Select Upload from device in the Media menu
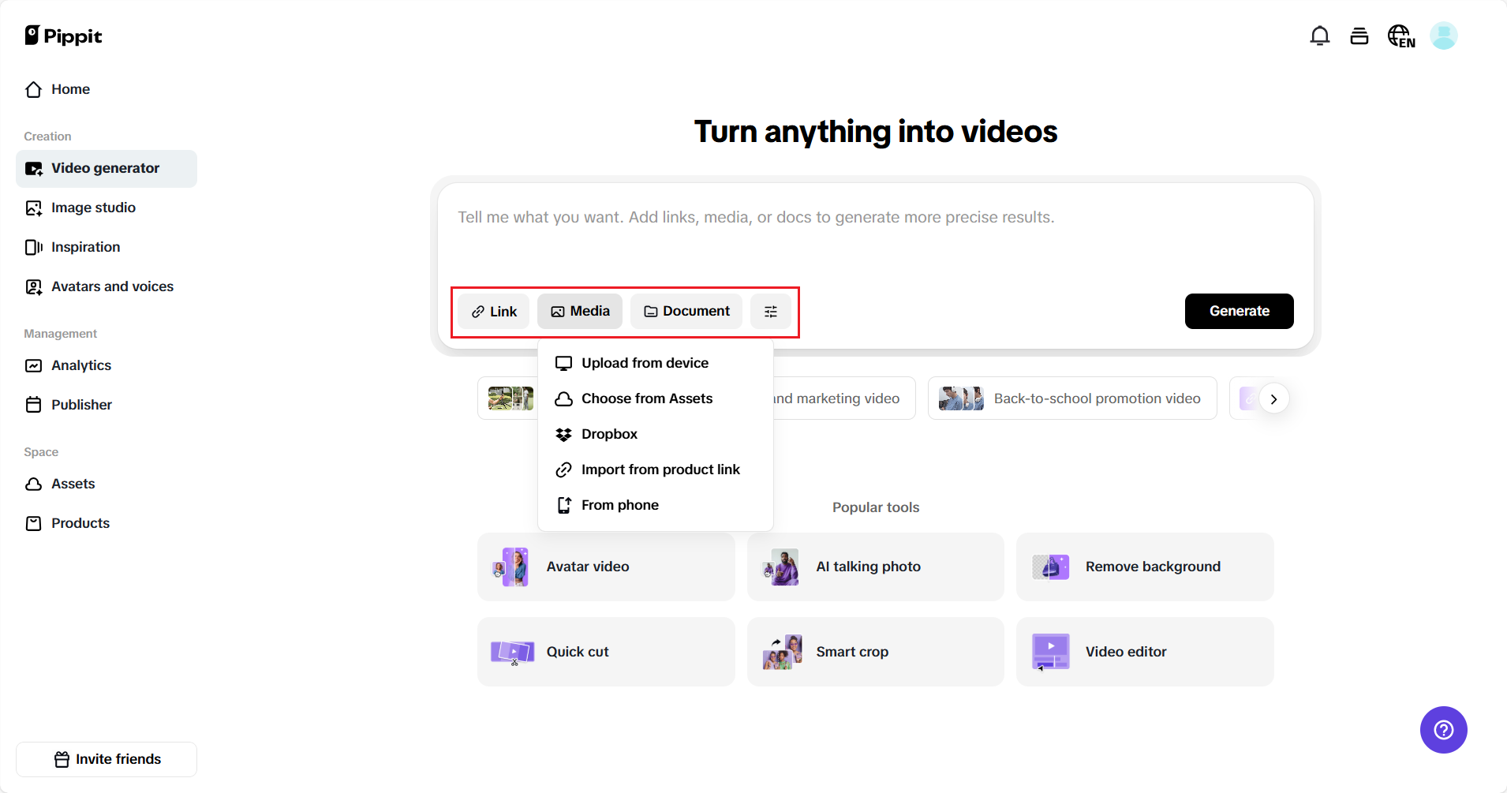 [x=644, y=362]
